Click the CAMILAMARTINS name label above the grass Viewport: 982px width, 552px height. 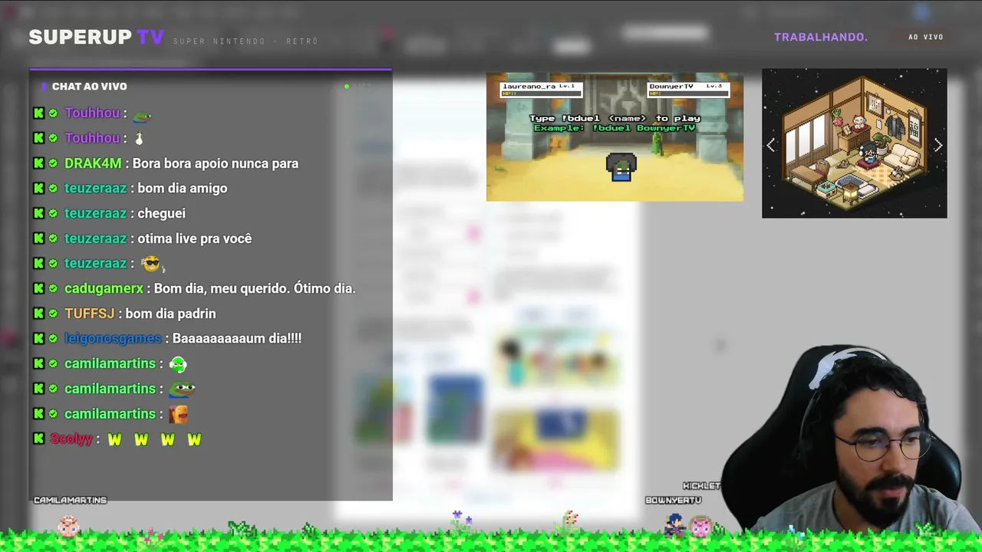70,500
